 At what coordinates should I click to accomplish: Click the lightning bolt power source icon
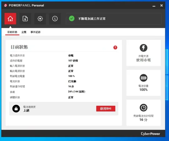pyautogui.click(x=143, y=48)
